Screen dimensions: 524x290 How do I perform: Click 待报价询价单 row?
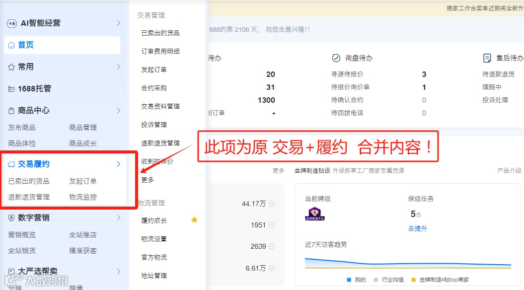(378, 87)
